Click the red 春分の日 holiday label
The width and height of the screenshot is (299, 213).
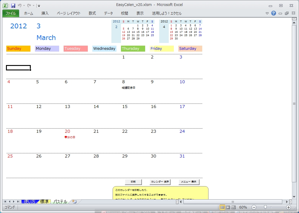point(70,137)
